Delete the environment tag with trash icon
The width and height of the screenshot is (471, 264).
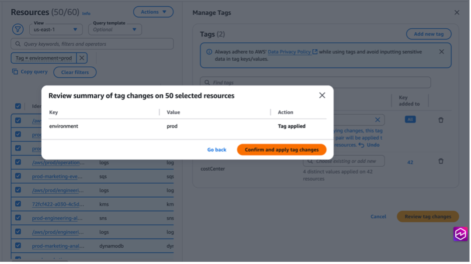[441, 119]
